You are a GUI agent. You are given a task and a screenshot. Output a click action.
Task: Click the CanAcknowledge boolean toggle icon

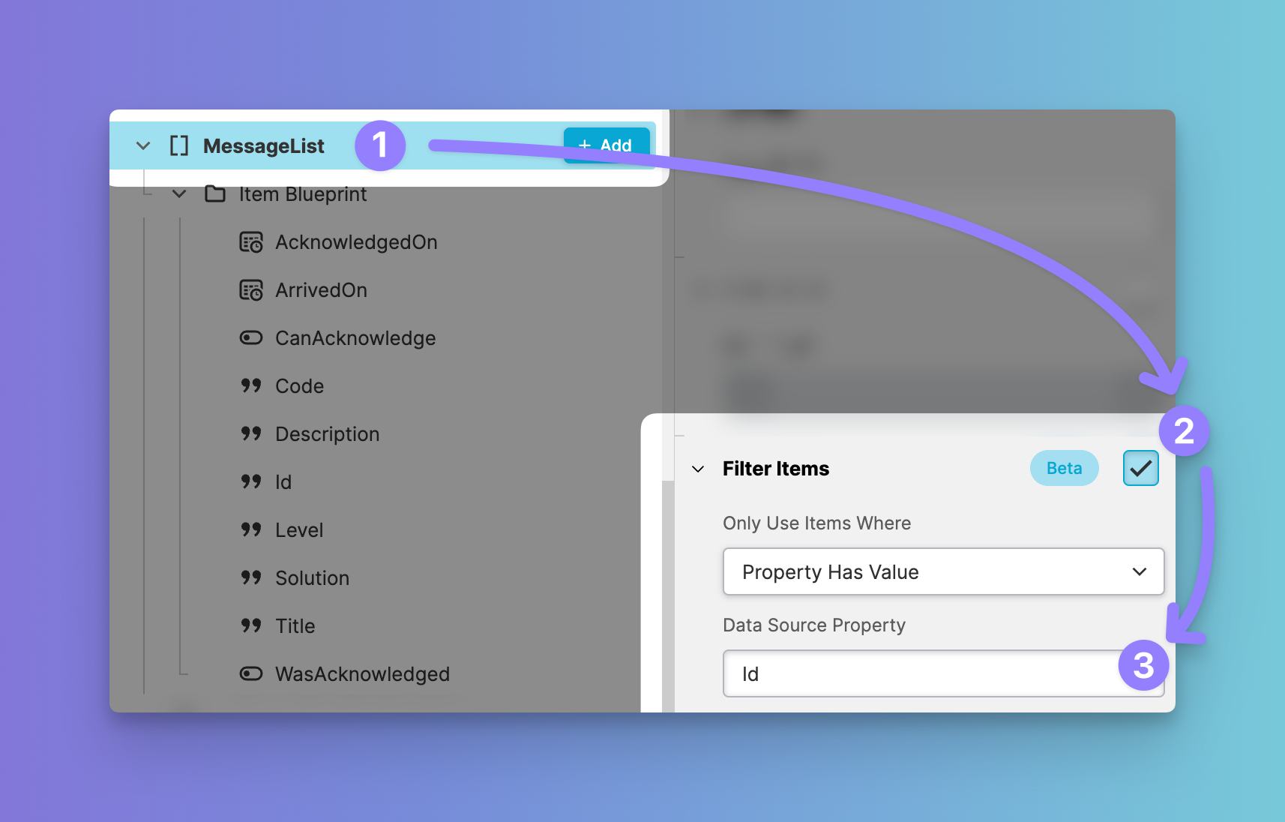click(x=251, y=338)
